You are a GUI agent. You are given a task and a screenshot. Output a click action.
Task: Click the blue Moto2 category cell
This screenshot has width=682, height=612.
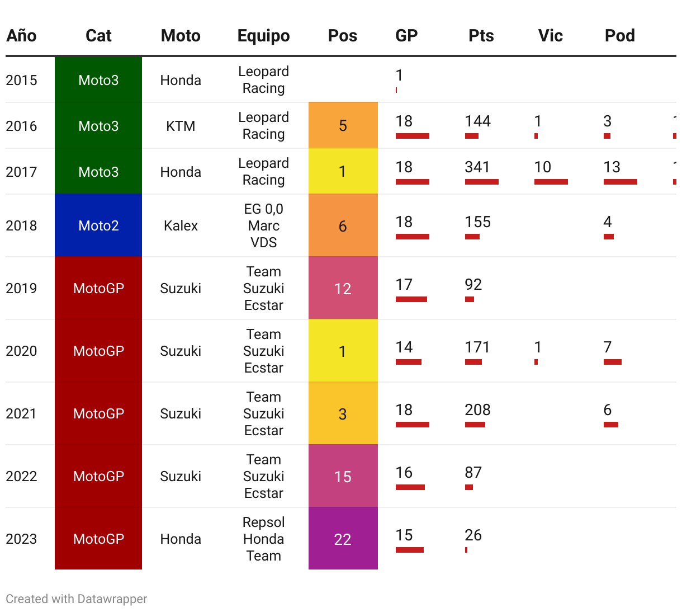(98, 225)
